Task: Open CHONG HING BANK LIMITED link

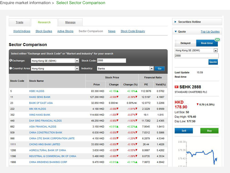Action: click(x=45, y=144)
